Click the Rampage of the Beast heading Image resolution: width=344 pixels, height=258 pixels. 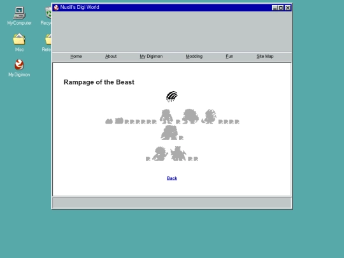click(99, 82)
